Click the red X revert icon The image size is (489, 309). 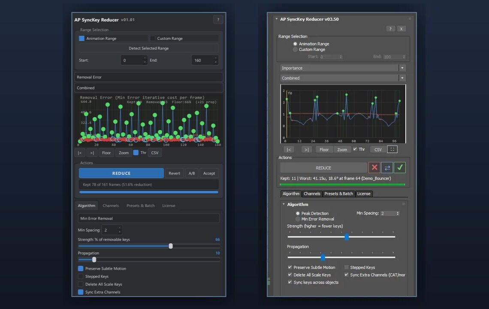pos(374,168)
